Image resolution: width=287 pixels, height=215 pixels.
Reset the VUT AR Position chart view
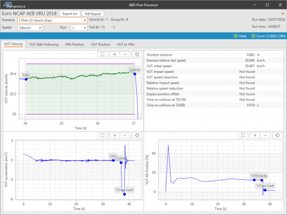[x=278, y=136]
